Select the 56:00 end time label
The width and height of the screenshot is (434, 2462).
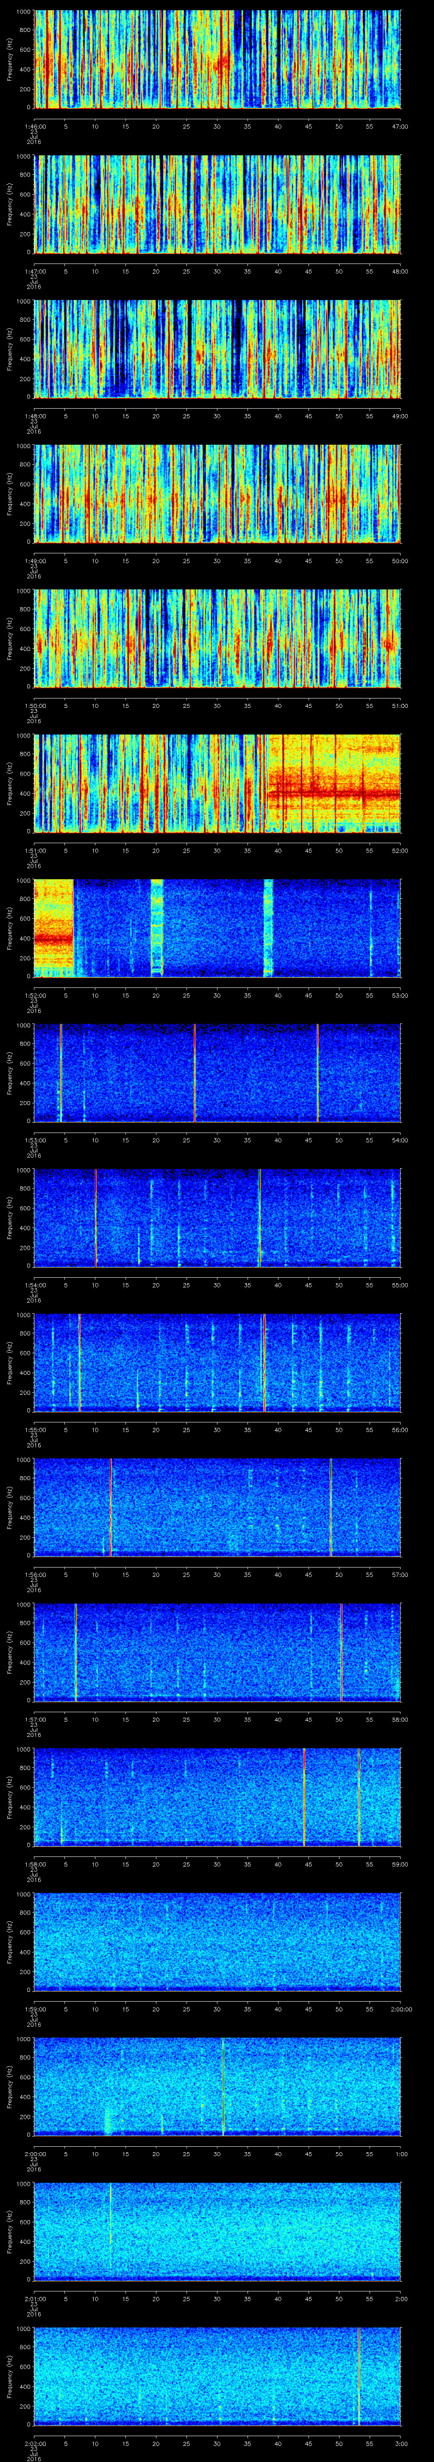pos(400,1429)
